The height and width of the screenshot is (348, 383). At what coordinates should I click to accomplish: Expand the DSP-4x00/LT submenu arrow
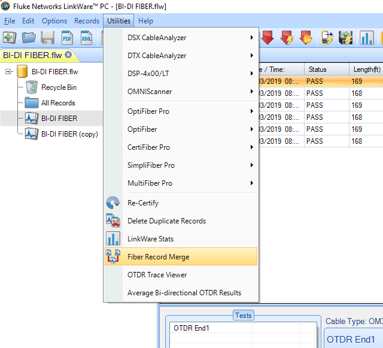[x=251, y=73]
